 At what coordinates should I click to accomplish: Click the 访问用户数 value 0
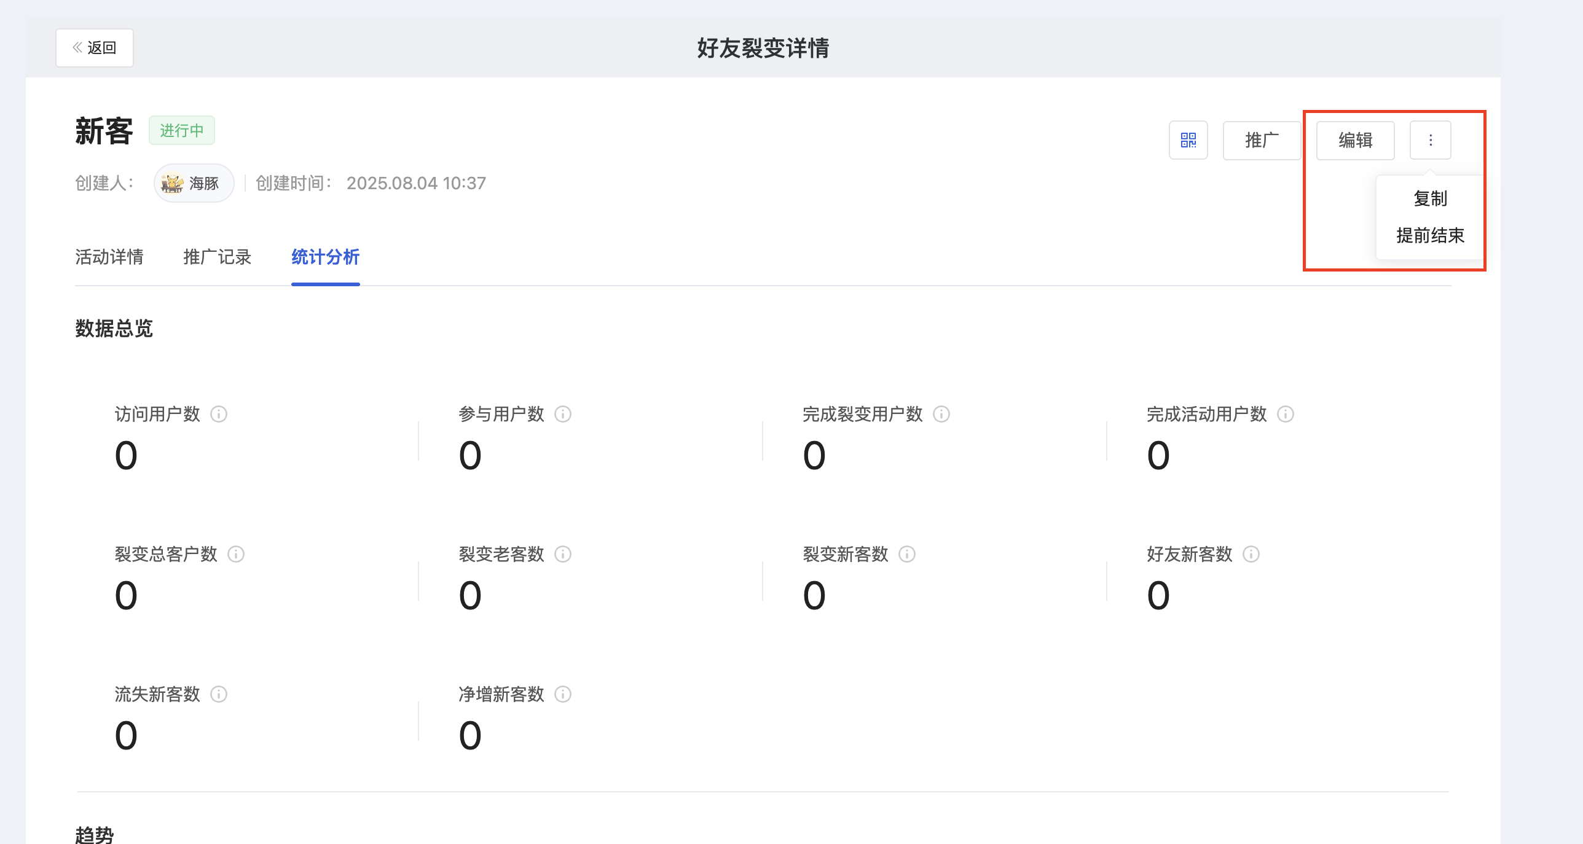(126, 456)
